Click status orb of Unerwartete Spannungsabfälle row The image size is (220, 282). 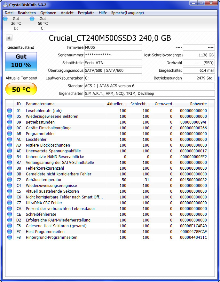coord(10,151)
